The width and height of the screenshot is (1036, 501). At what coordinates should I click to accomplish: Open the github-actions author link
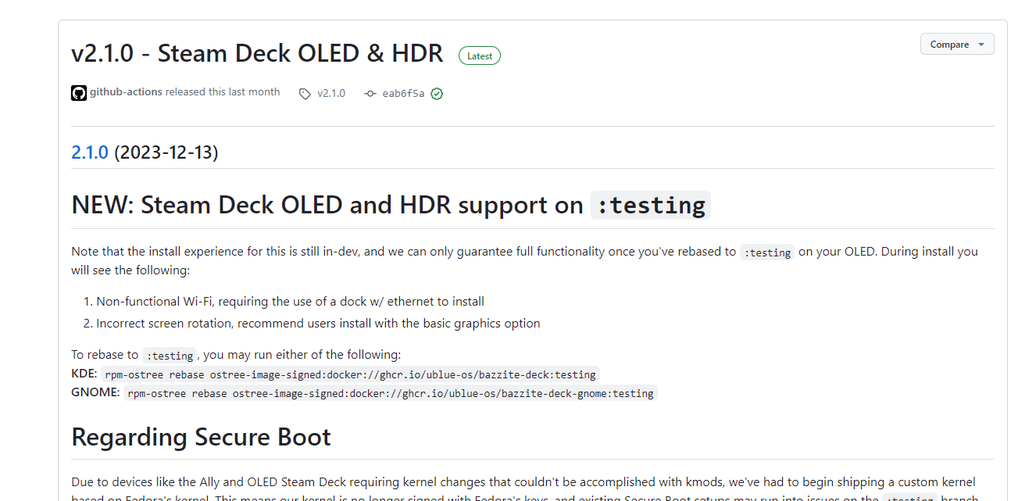coord(126,92)
